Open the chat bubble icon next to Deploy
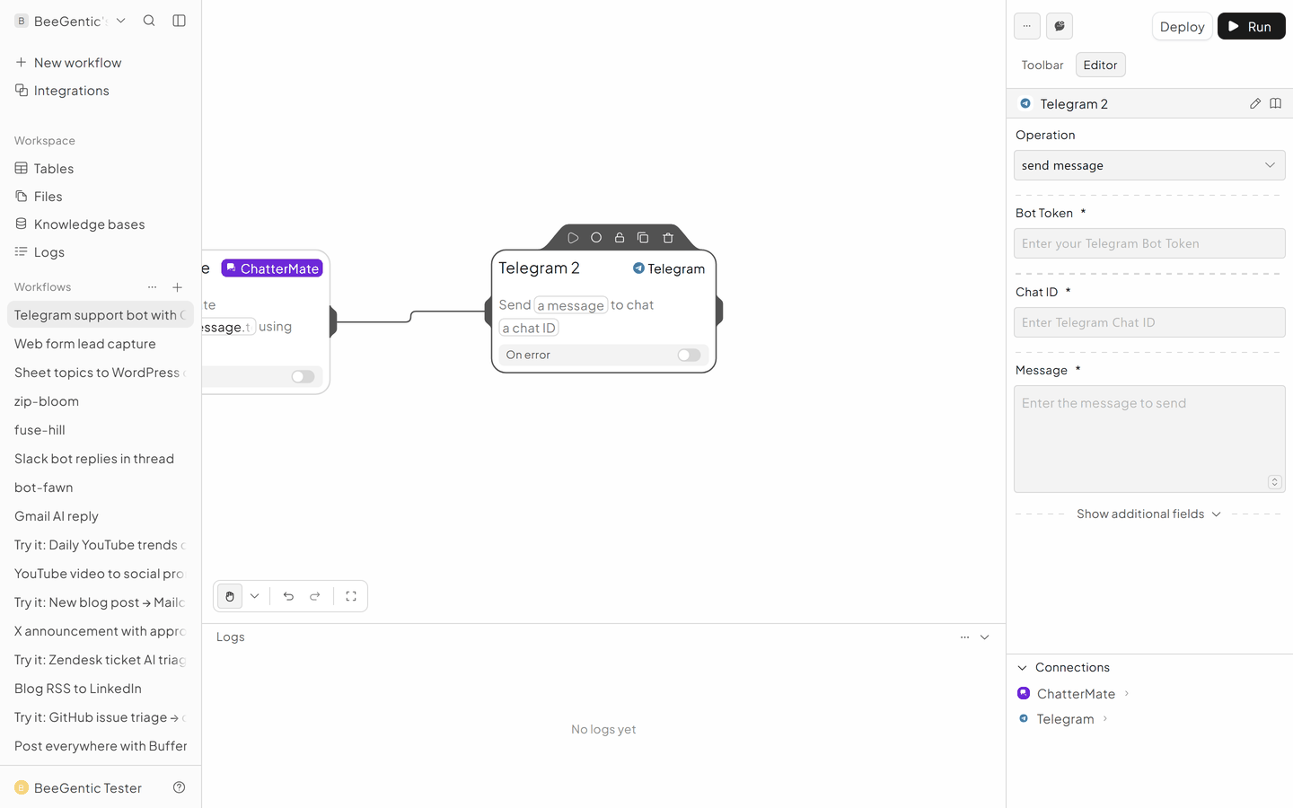 click(x=1060, y=26)
